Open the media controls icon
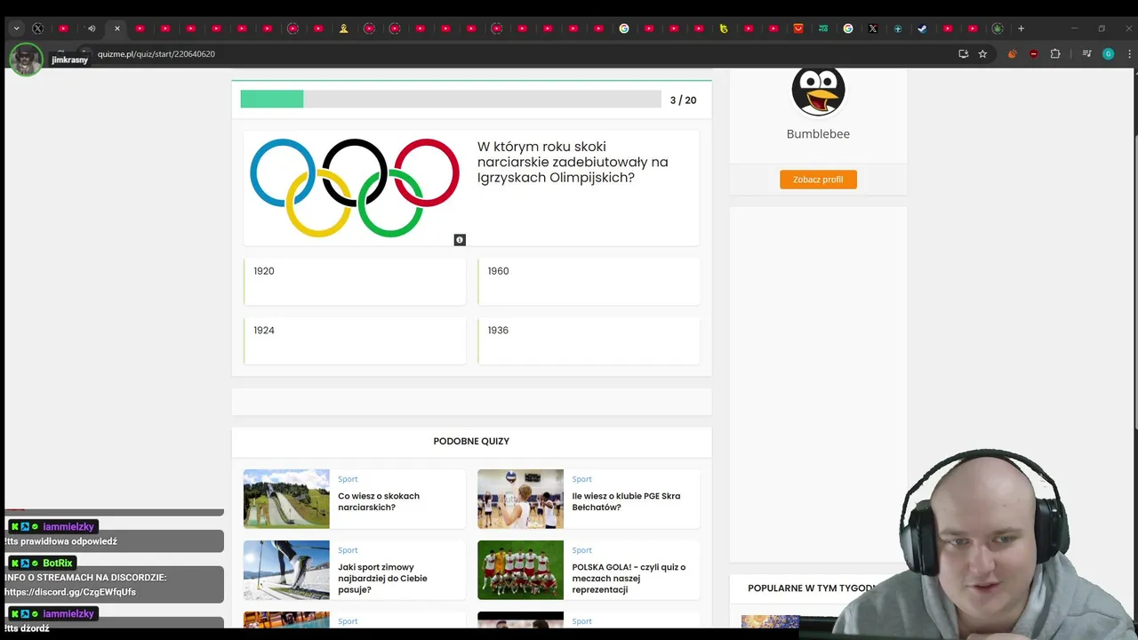The height and width of the screenshot is (640, 1138). click(1086, 54)
